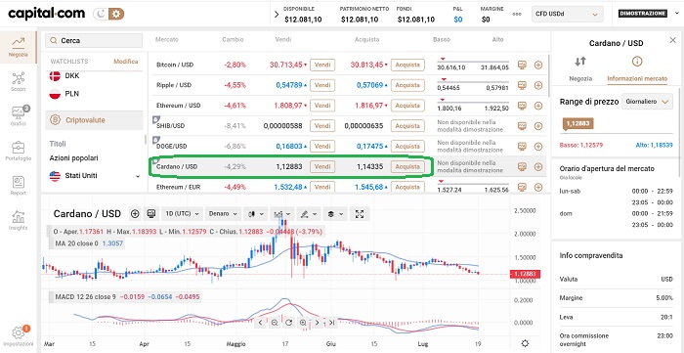The image size is (684, 353).
Task: Click the Cerca search field
Action: (94, 40)
